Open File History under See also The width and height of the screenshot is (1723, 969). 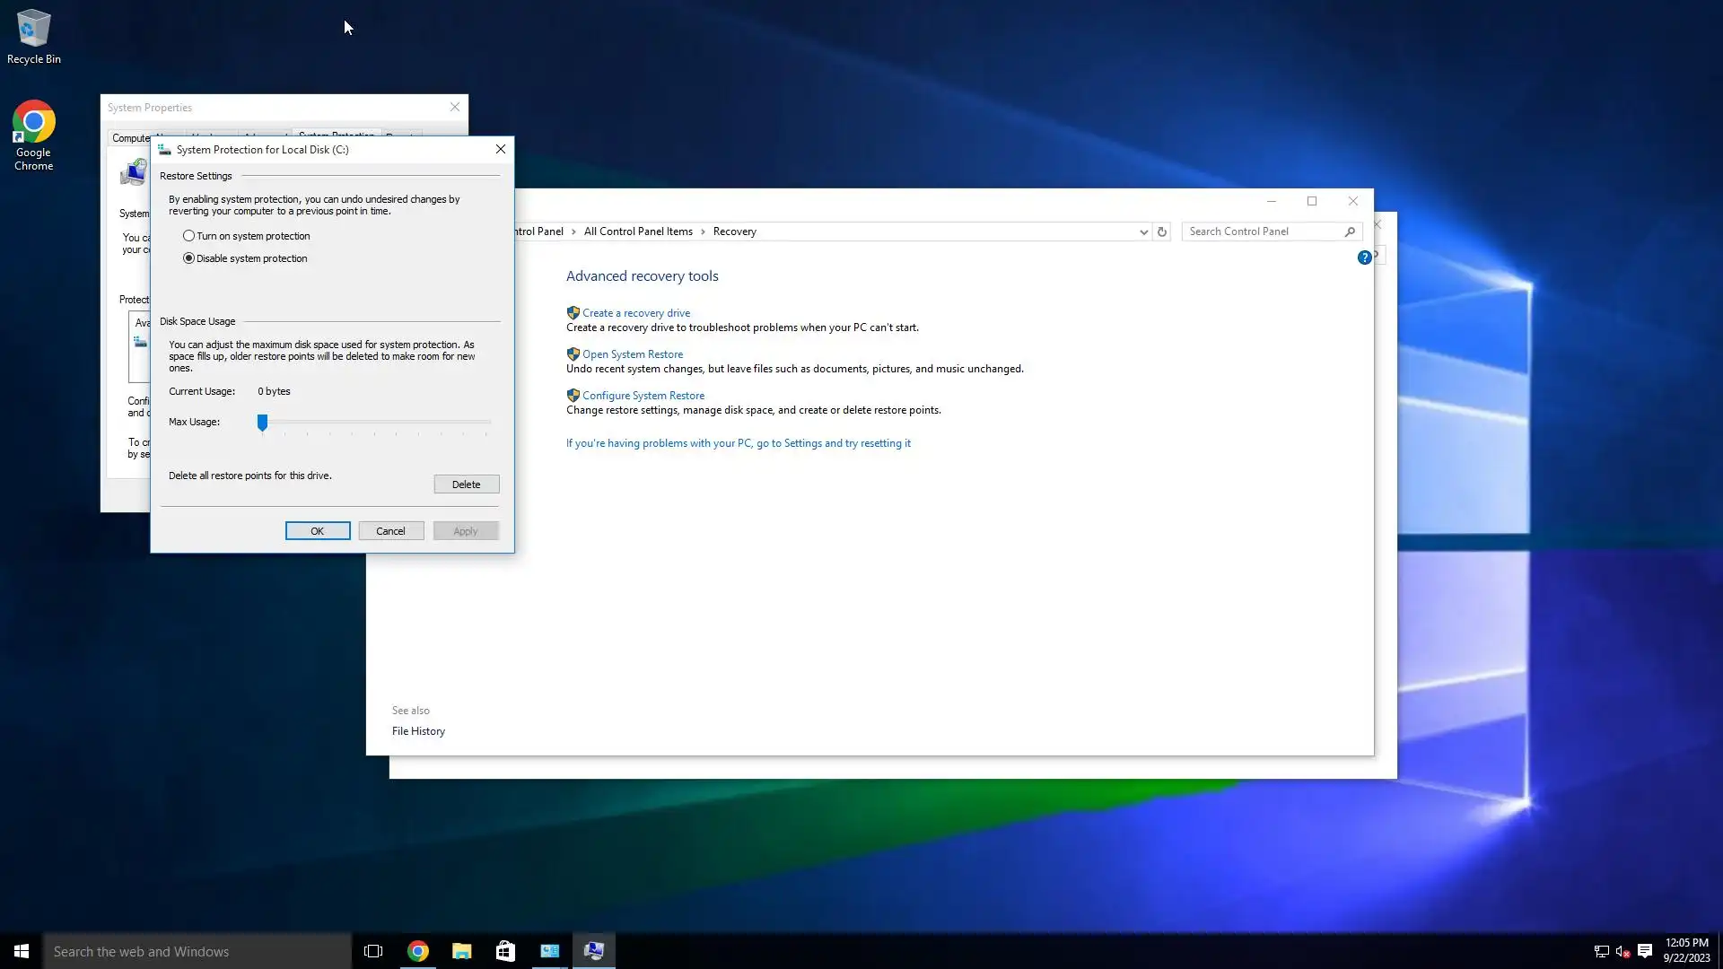[418, 731]
